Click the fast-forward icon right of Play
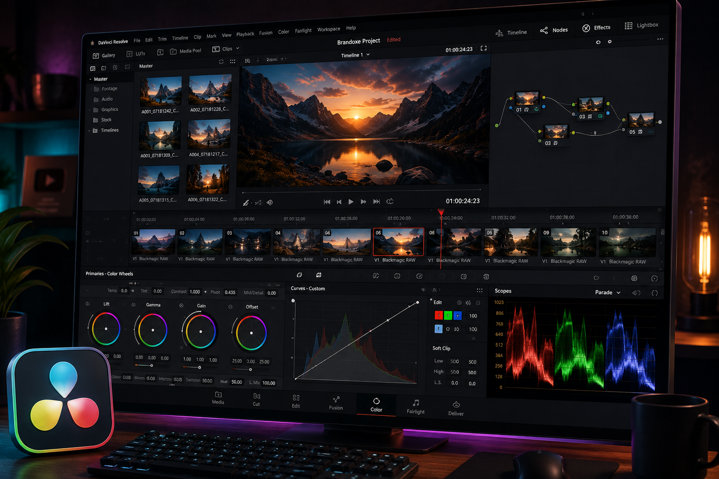 pos(363,202)
